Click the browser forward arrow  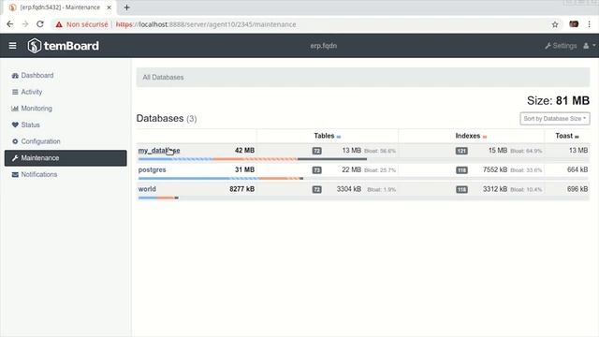coord(25,24)
